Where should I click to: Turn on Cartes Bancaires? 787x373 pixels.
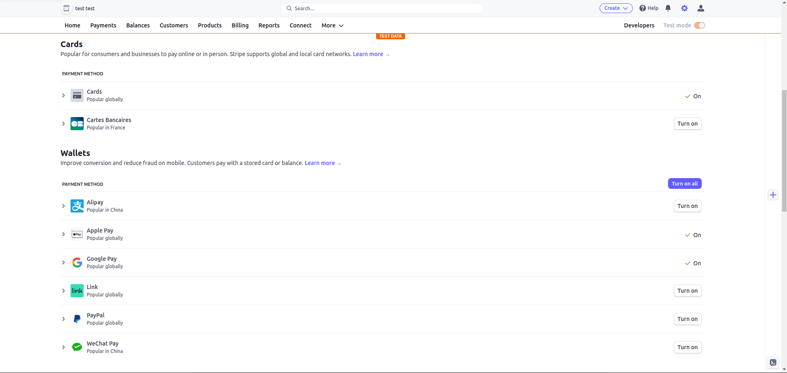687,124
